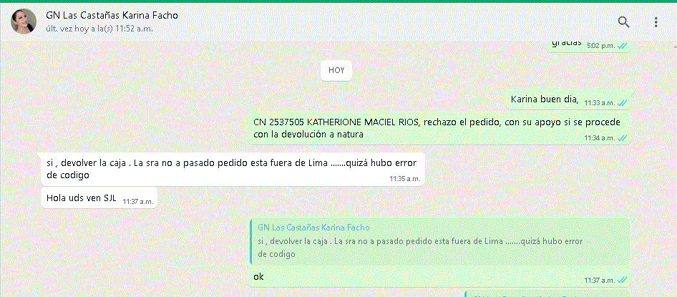This screenshot has height=297, width=677.
Task: Open the three-dot chat menu
Action: [x=656, y=22]
